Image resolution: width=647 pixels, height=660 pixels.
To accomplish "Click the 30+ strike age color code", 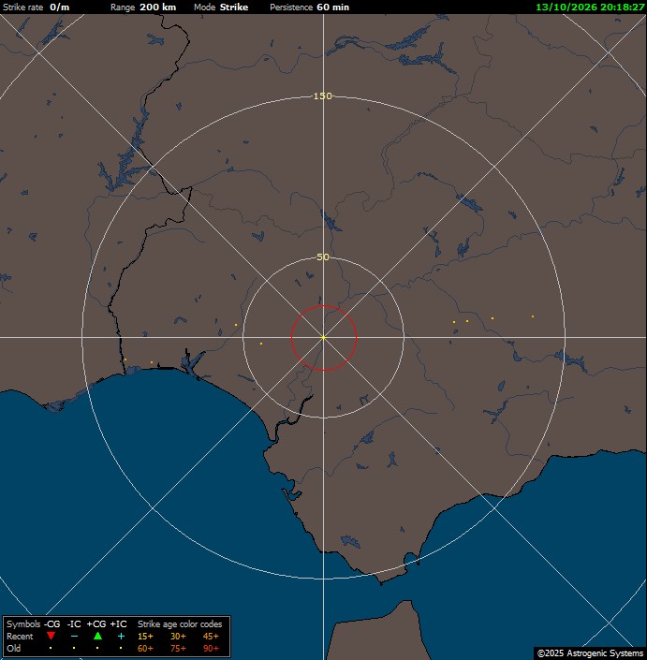I will (x=178, y=636).
